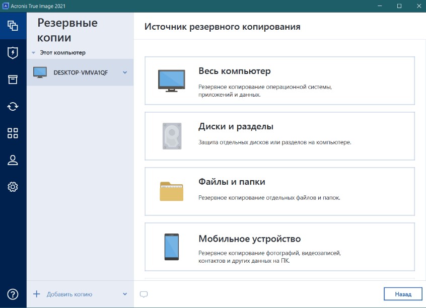Viewport: 426px width, 308px height.
Task: Open Help via the question mark icon
Action: pyautogui.click(x=13, y=294)
